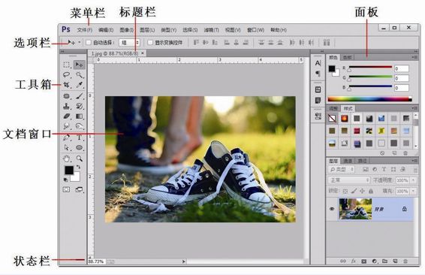Select the Zoom tool in the toolbox

coord(79,159)
